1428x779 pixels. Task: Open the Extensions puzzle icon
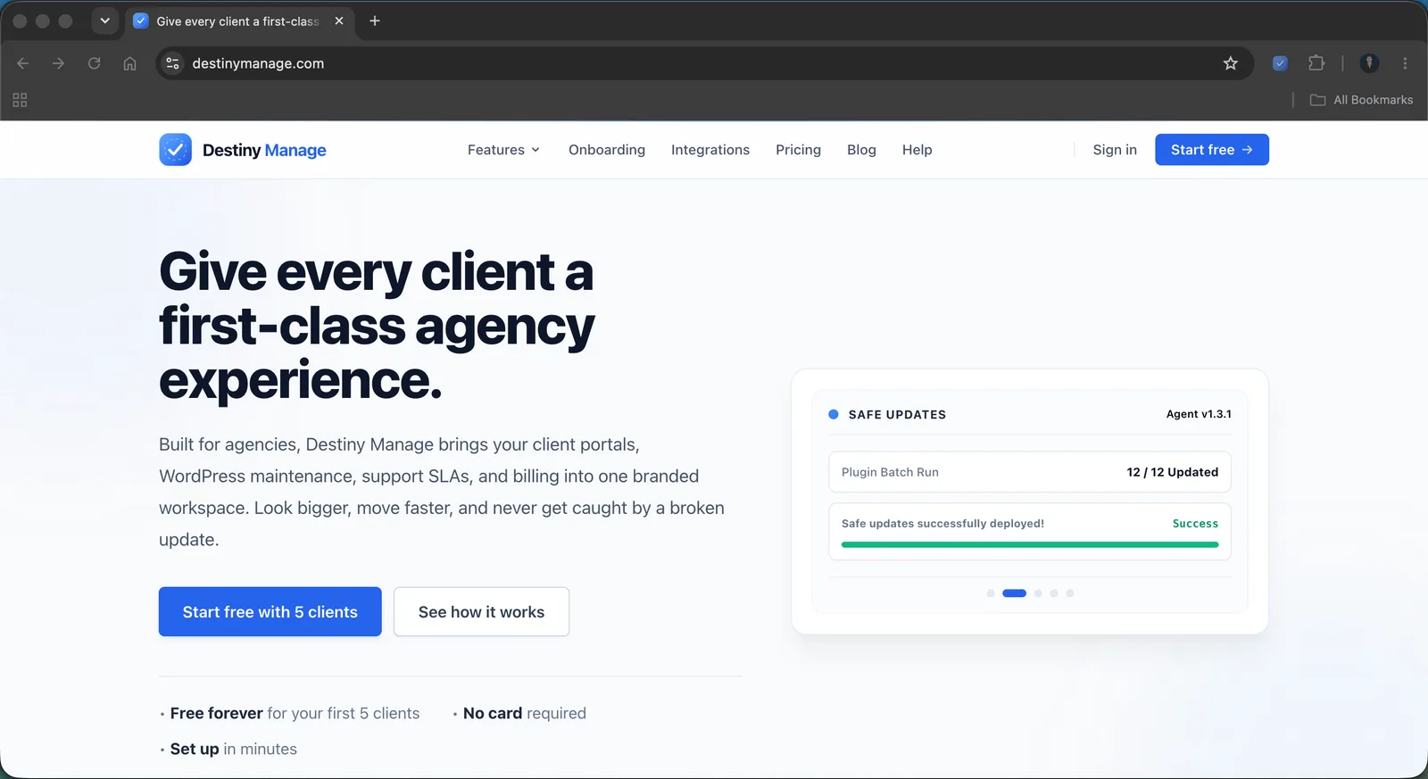(1316, 63)
